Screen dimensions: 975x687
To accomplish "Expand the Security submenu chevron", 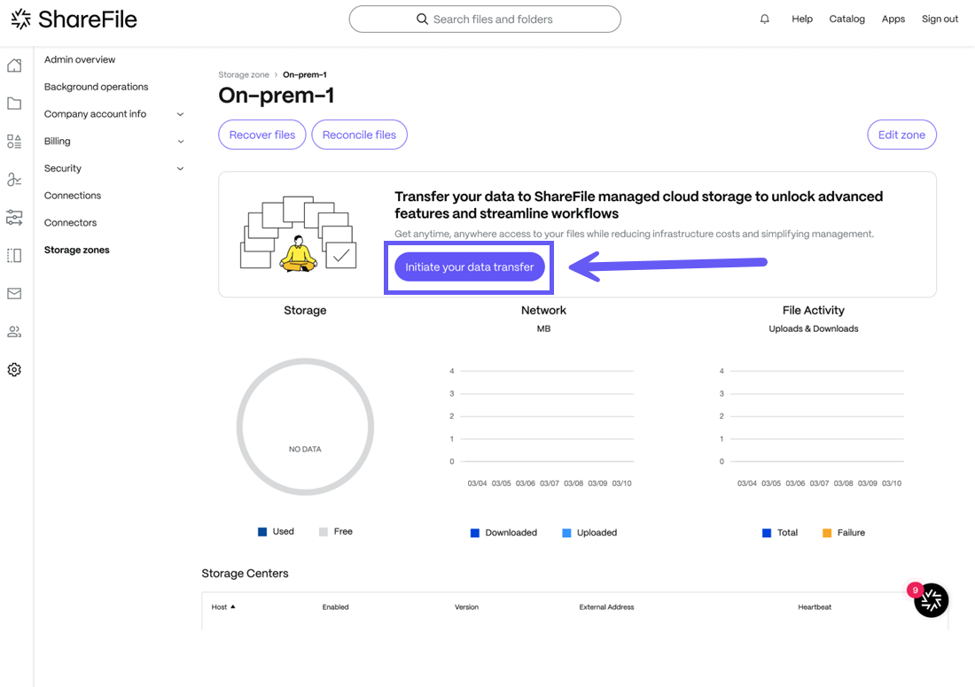I will (x=180, y=168).
